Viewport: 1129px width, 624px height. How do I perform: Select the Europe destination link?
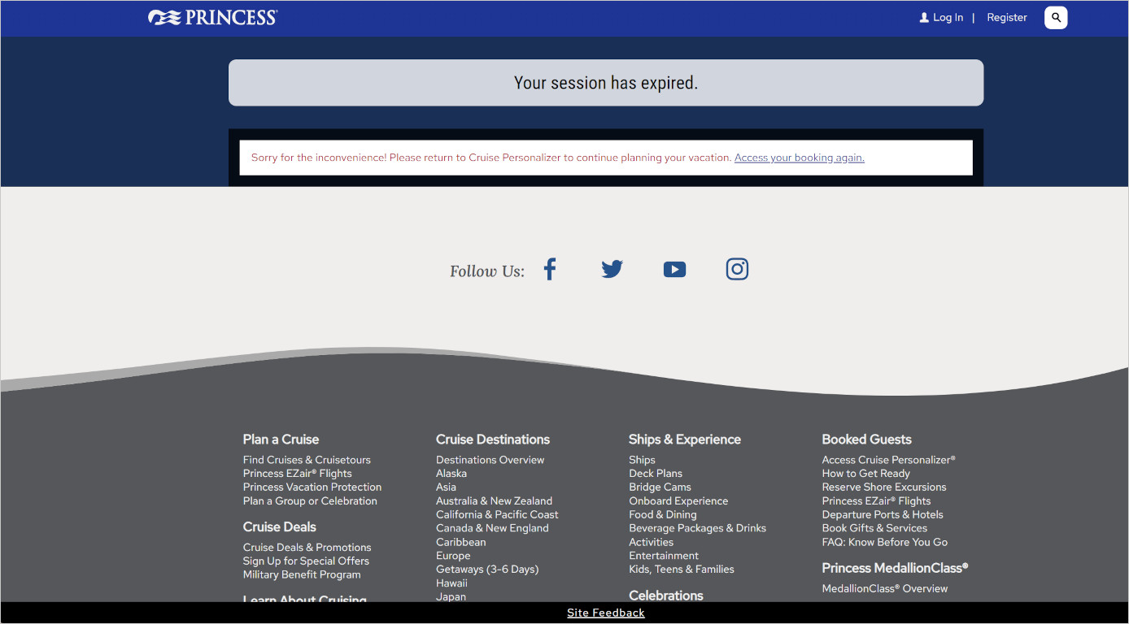pyautogui.click(x=453, y=556)
